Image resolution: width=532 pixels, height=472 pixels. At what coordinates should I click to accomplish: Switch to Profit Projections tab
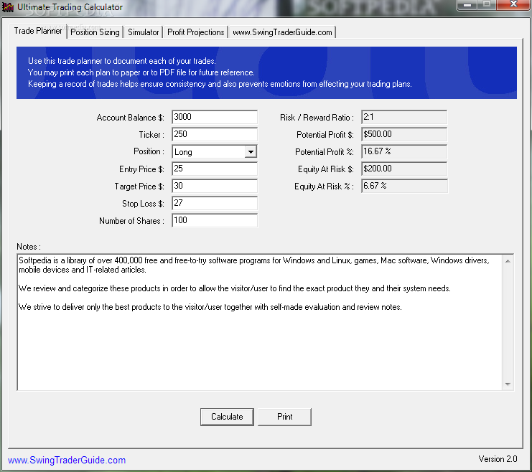point(196,32)
